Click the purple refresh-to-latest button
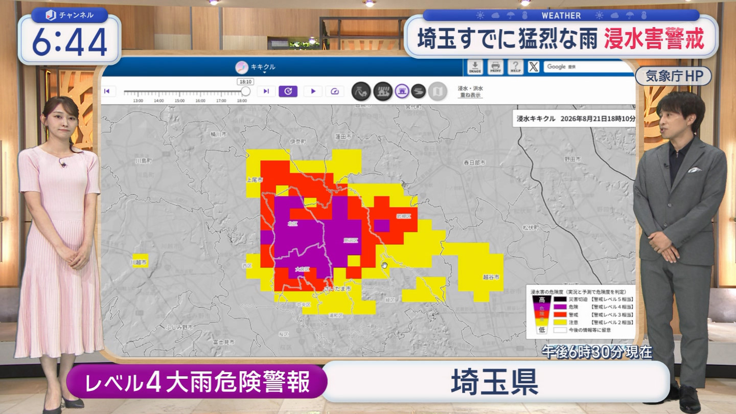The height and width of the screenshot is (414, 736). tap(288, 91)
